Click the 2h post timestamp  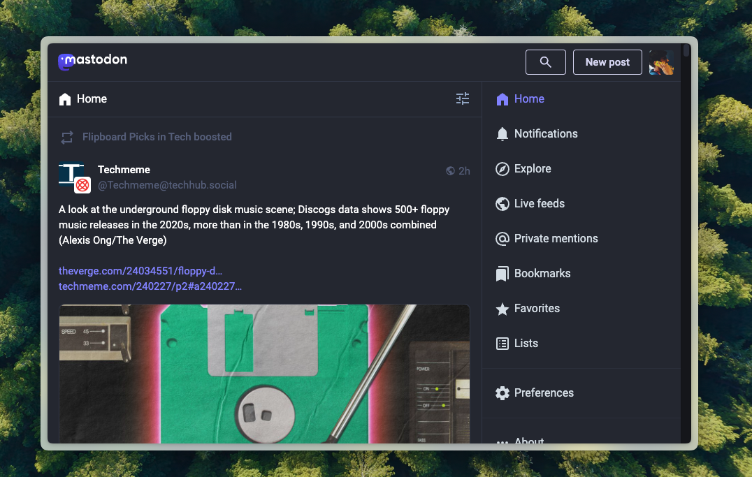464,171
